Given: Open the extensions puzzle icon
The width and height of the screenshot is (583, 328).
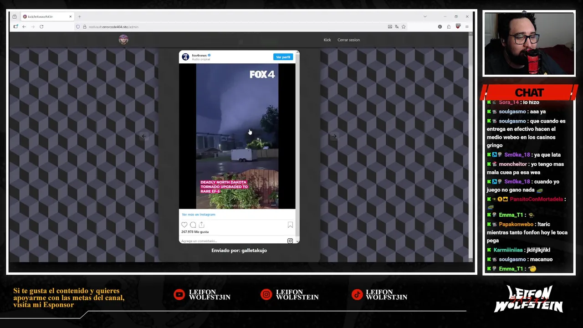Looking at the screenshot, I should 449,27.
